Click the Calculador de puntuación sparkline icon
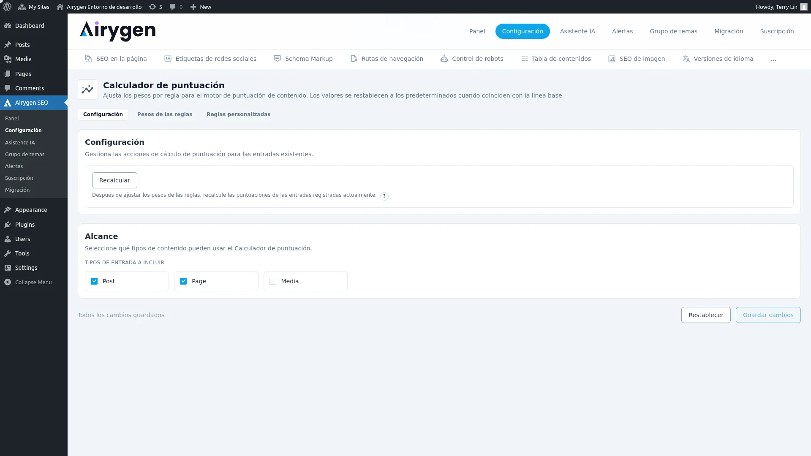Viewport: 811px width, 456px height. tap(88, 90)
